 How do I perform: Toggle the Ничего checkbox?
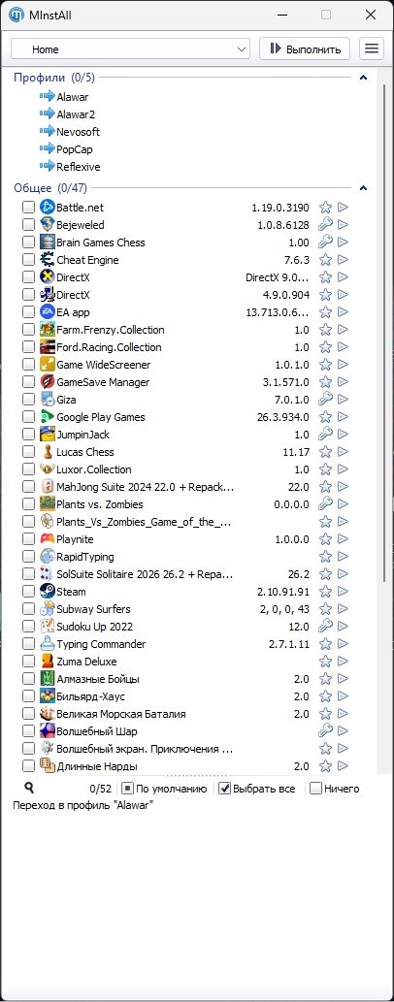point(315,789)
